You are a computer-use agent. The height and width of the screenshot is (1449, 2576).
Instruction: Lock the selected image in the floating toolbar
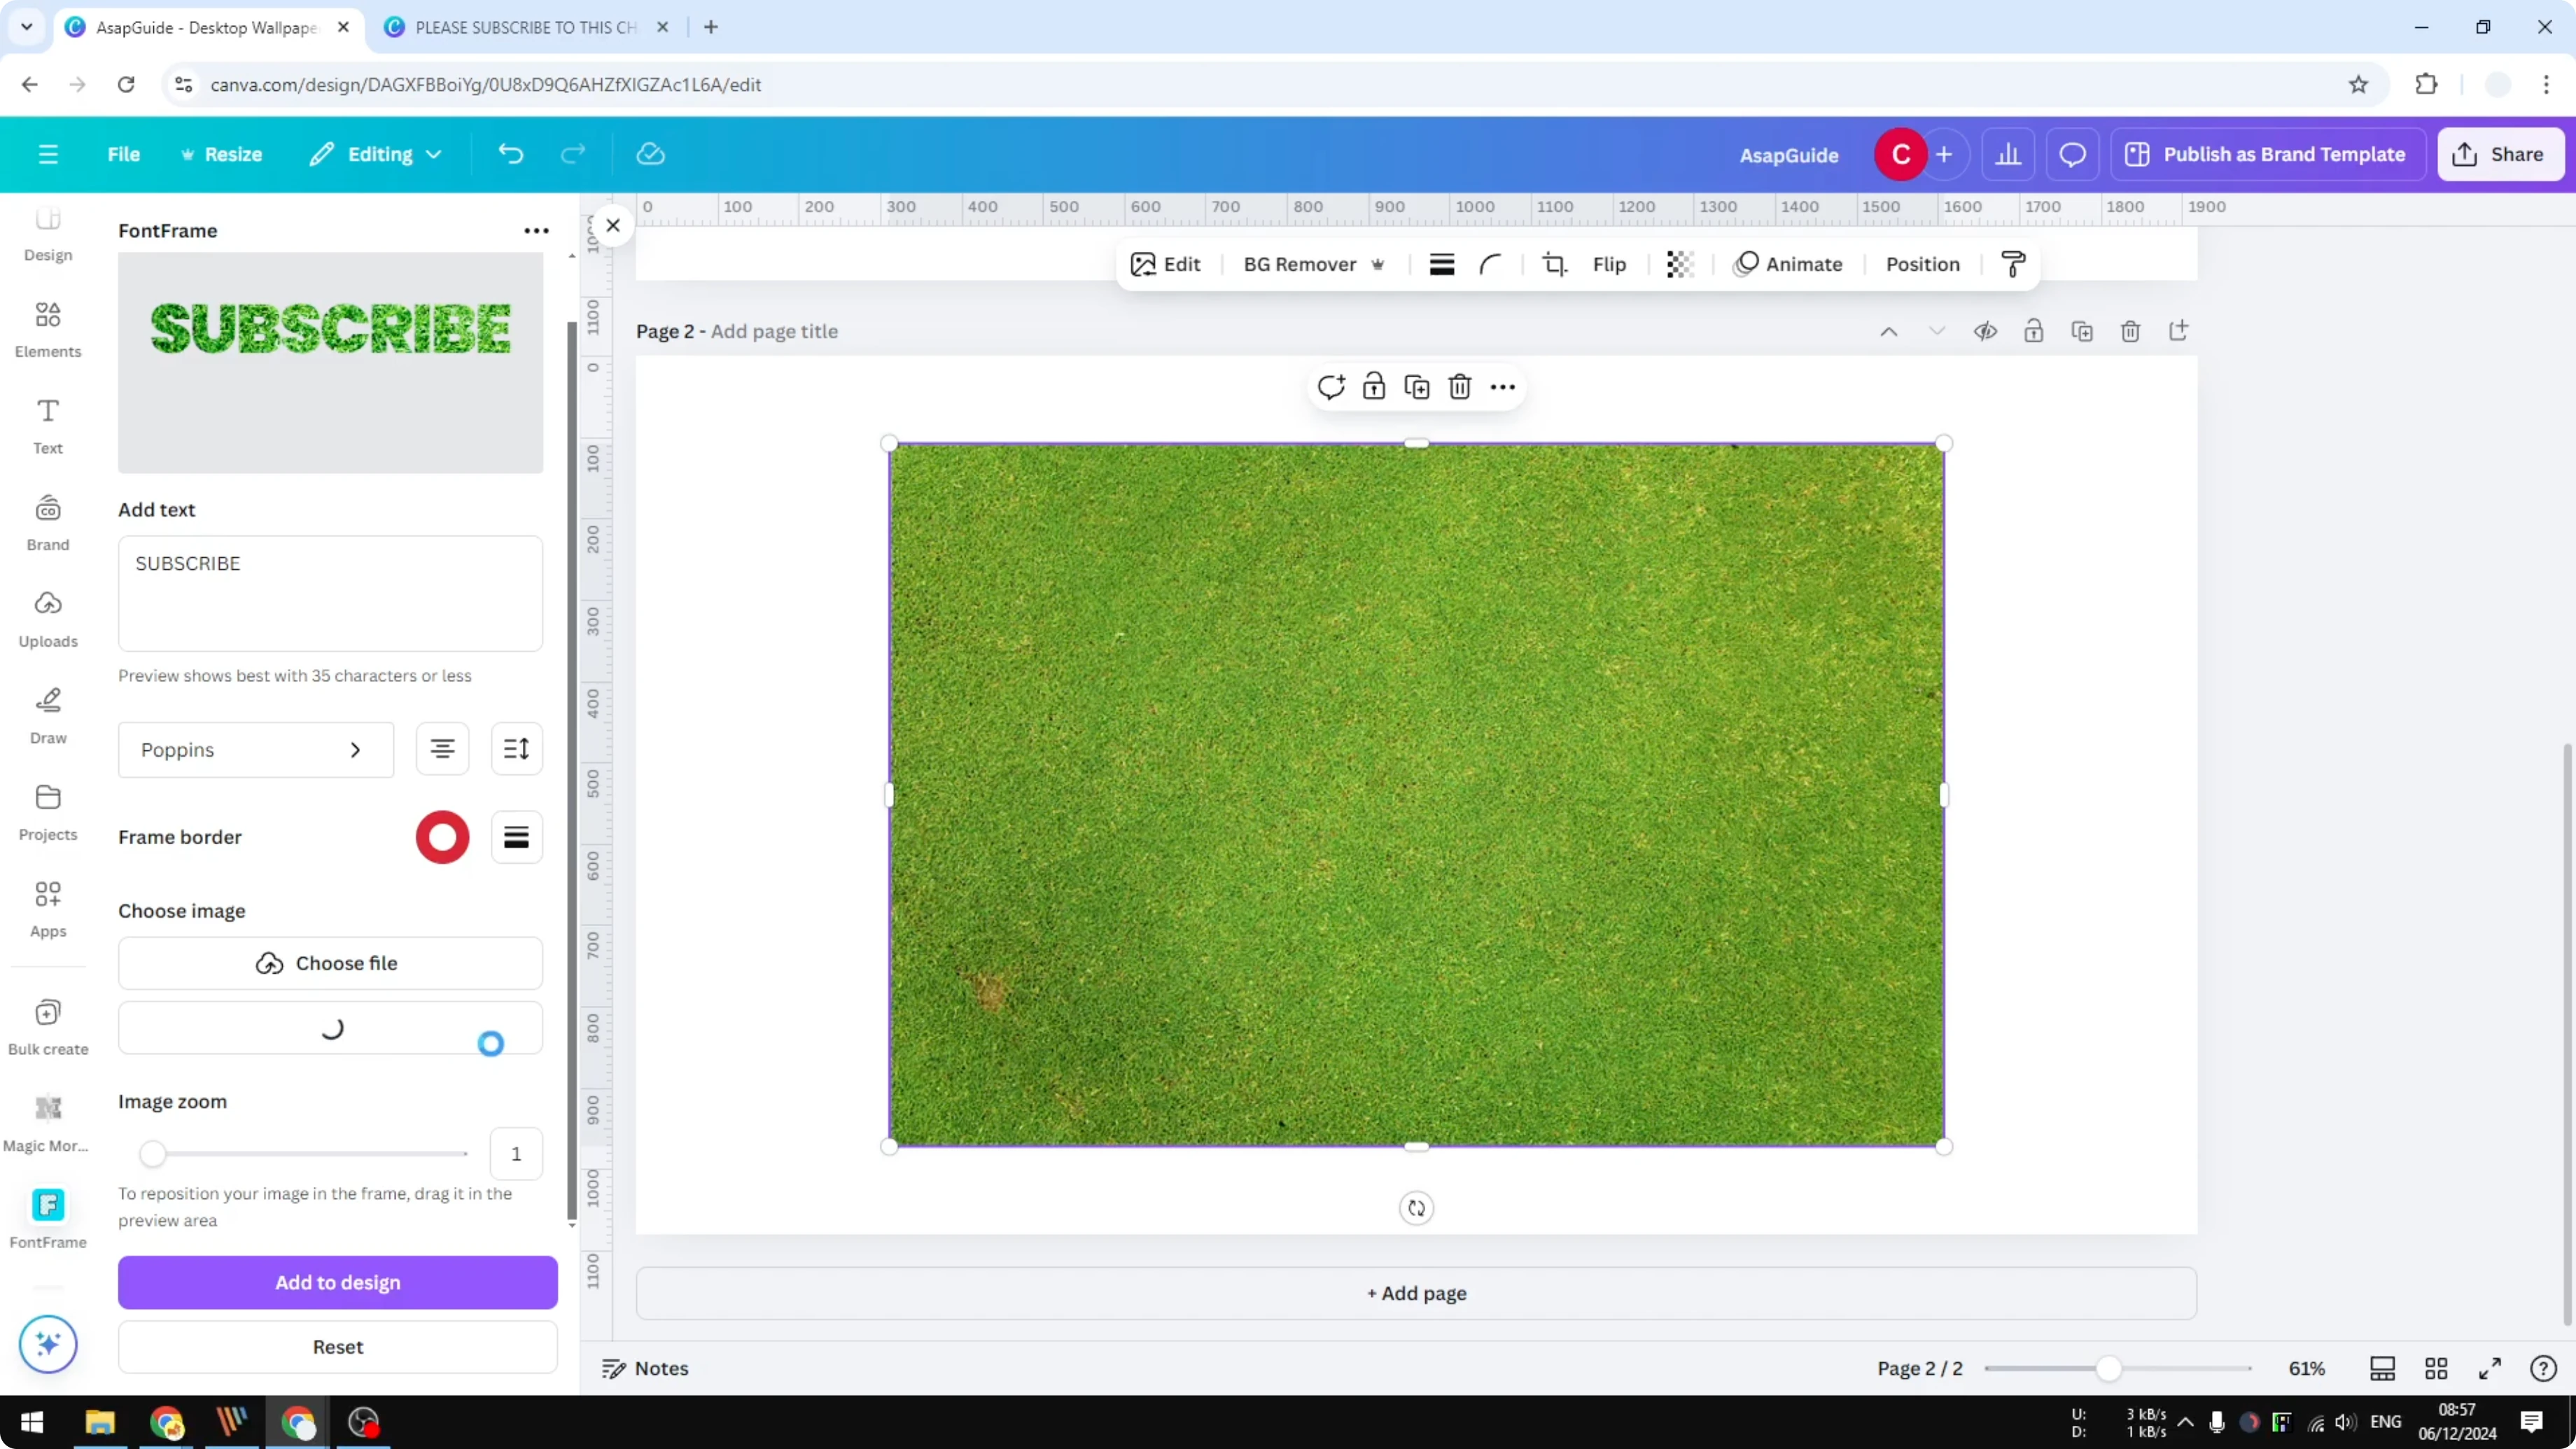pos(1374,386)
